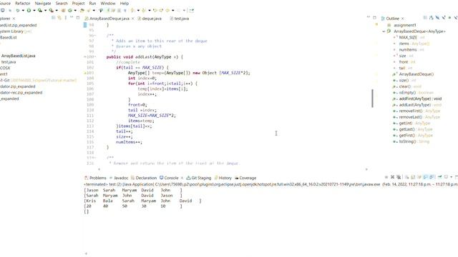Click the Open Perspective icon
Viewport: 458px width, 257px height.
[191, 11]
